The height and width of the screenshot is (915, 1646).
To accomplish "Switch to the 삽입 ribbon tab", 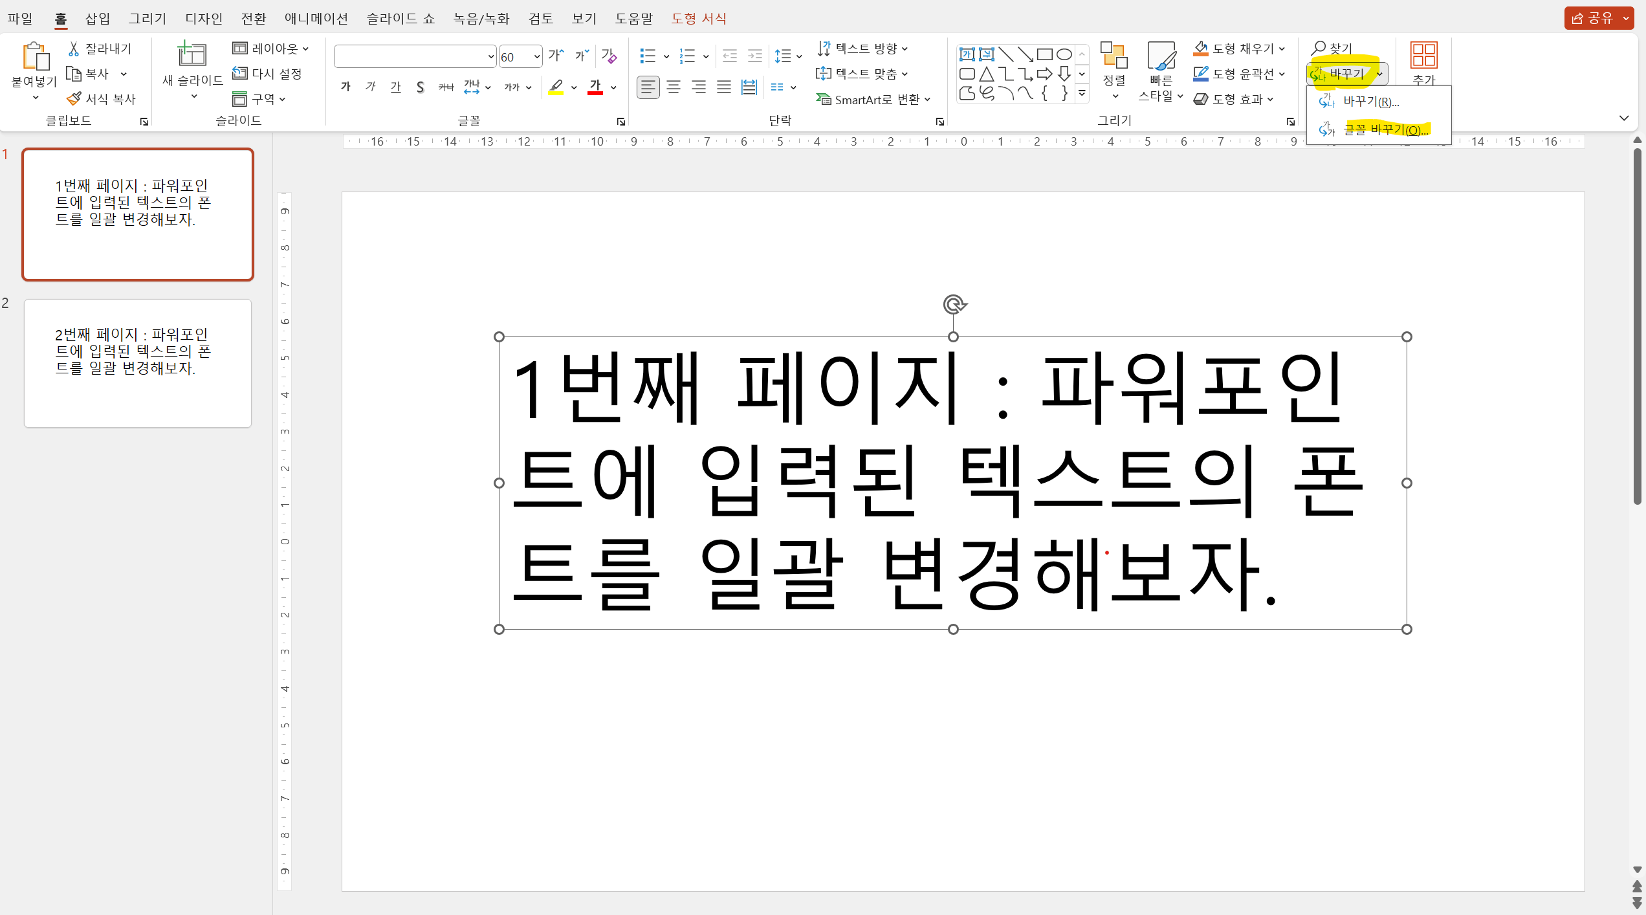I will coord(96,18).
